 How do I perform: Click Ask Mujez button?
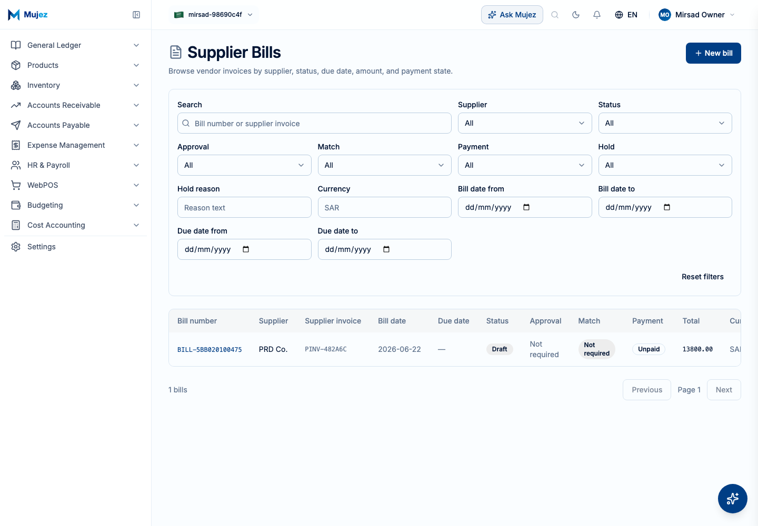512,15
